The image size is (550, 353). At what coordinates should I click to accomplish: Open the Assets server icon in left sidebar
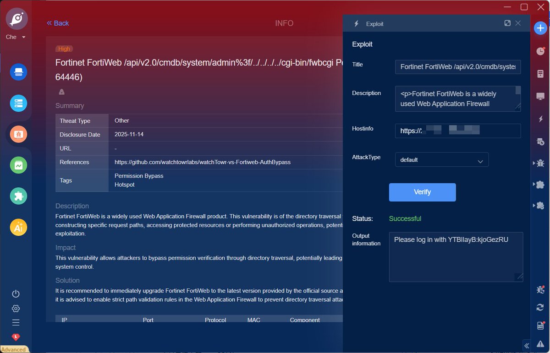coord(19,103)
